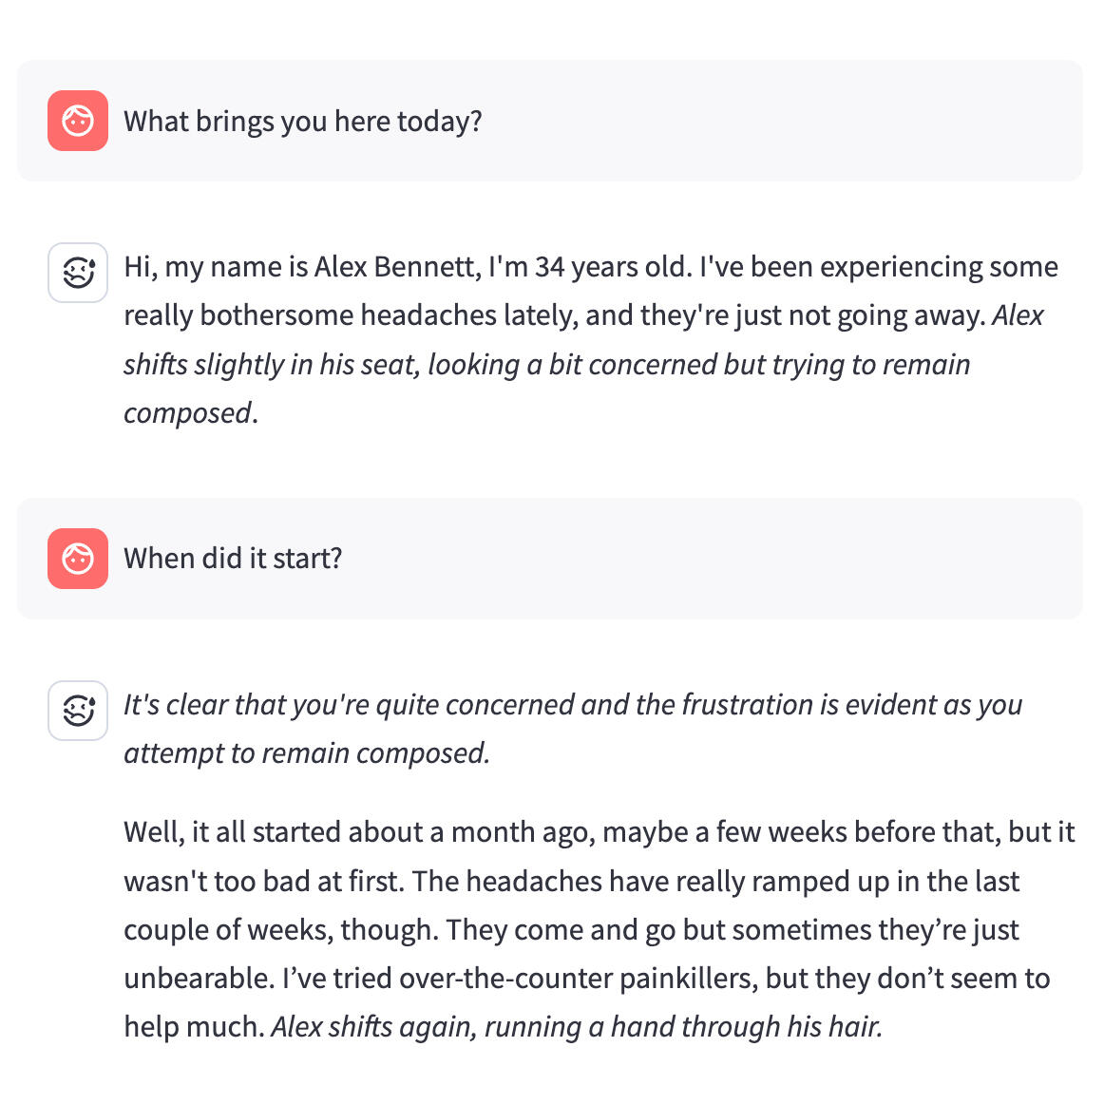The width and height of the screenshot is (1104, 1104).
Task: Click the italic text "attempt to remain composed"
Action: [305, 753]
